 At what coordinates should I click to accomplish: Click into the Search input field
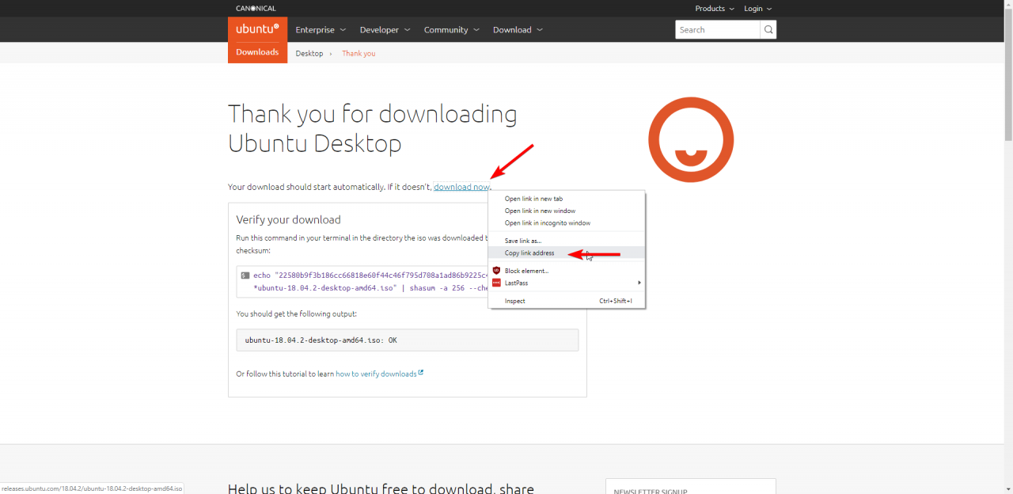tap(717, 30)
